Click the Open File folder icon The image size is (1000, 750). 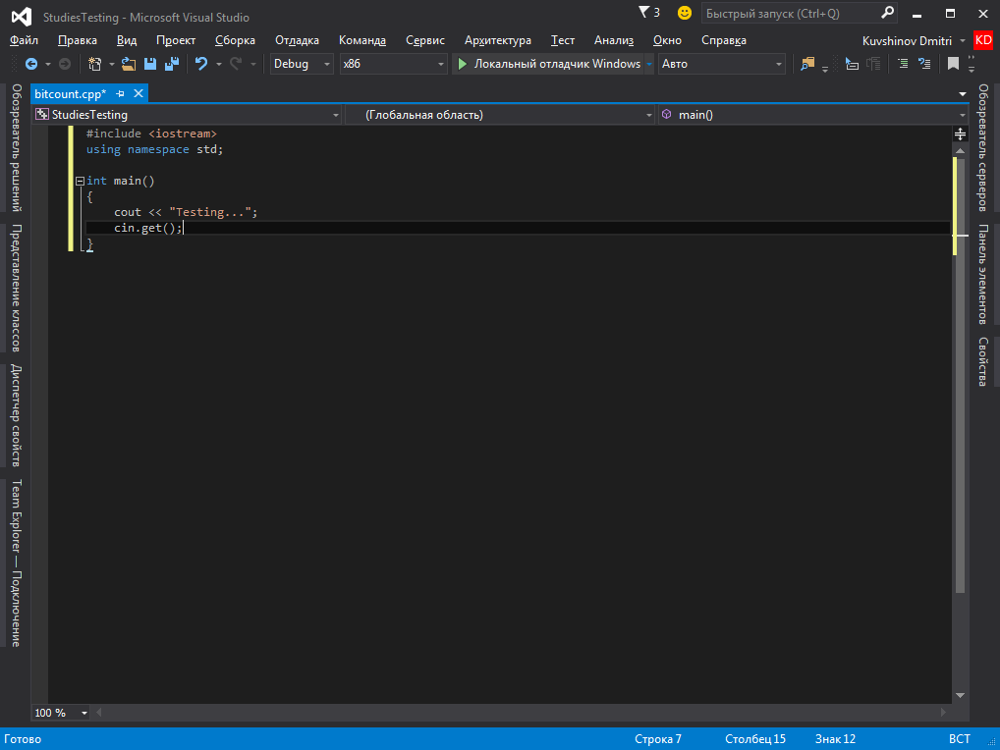point(129,64)
